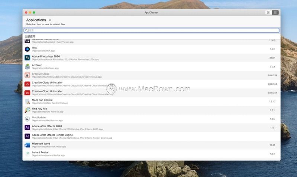The image size is (297, 177).
Task: Click the Adobe After Effects 2020 icon
Action: tap(27, 127)
